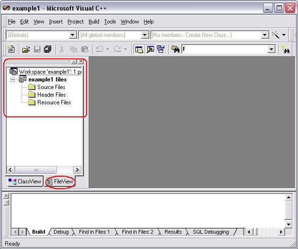
Task: Click the Save floppy disk icon
Action: (x=37, y=49)
